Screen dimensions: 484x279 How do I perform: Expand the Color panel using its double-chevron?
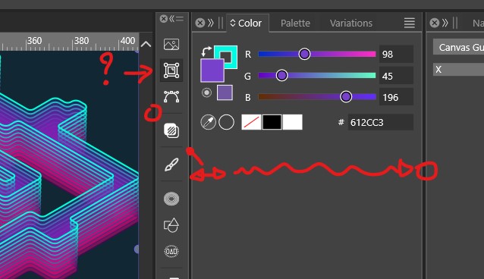(x=211, y=23)
